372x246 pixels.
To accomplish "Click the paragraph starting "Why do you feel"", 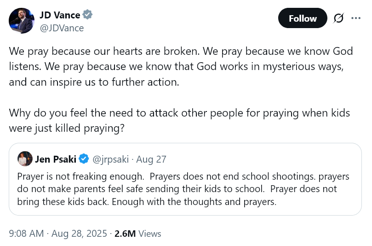I will point(179,113).
